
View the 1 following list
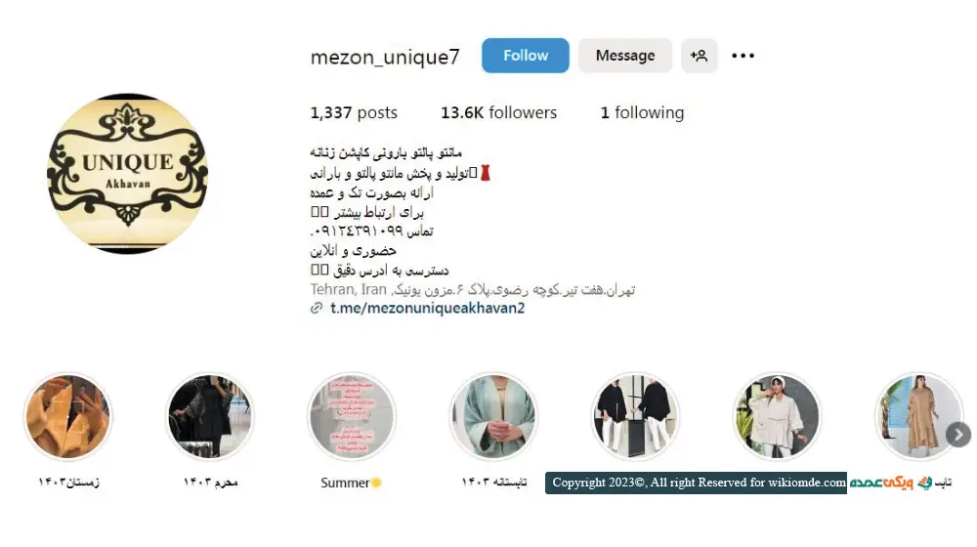(642, 112)
